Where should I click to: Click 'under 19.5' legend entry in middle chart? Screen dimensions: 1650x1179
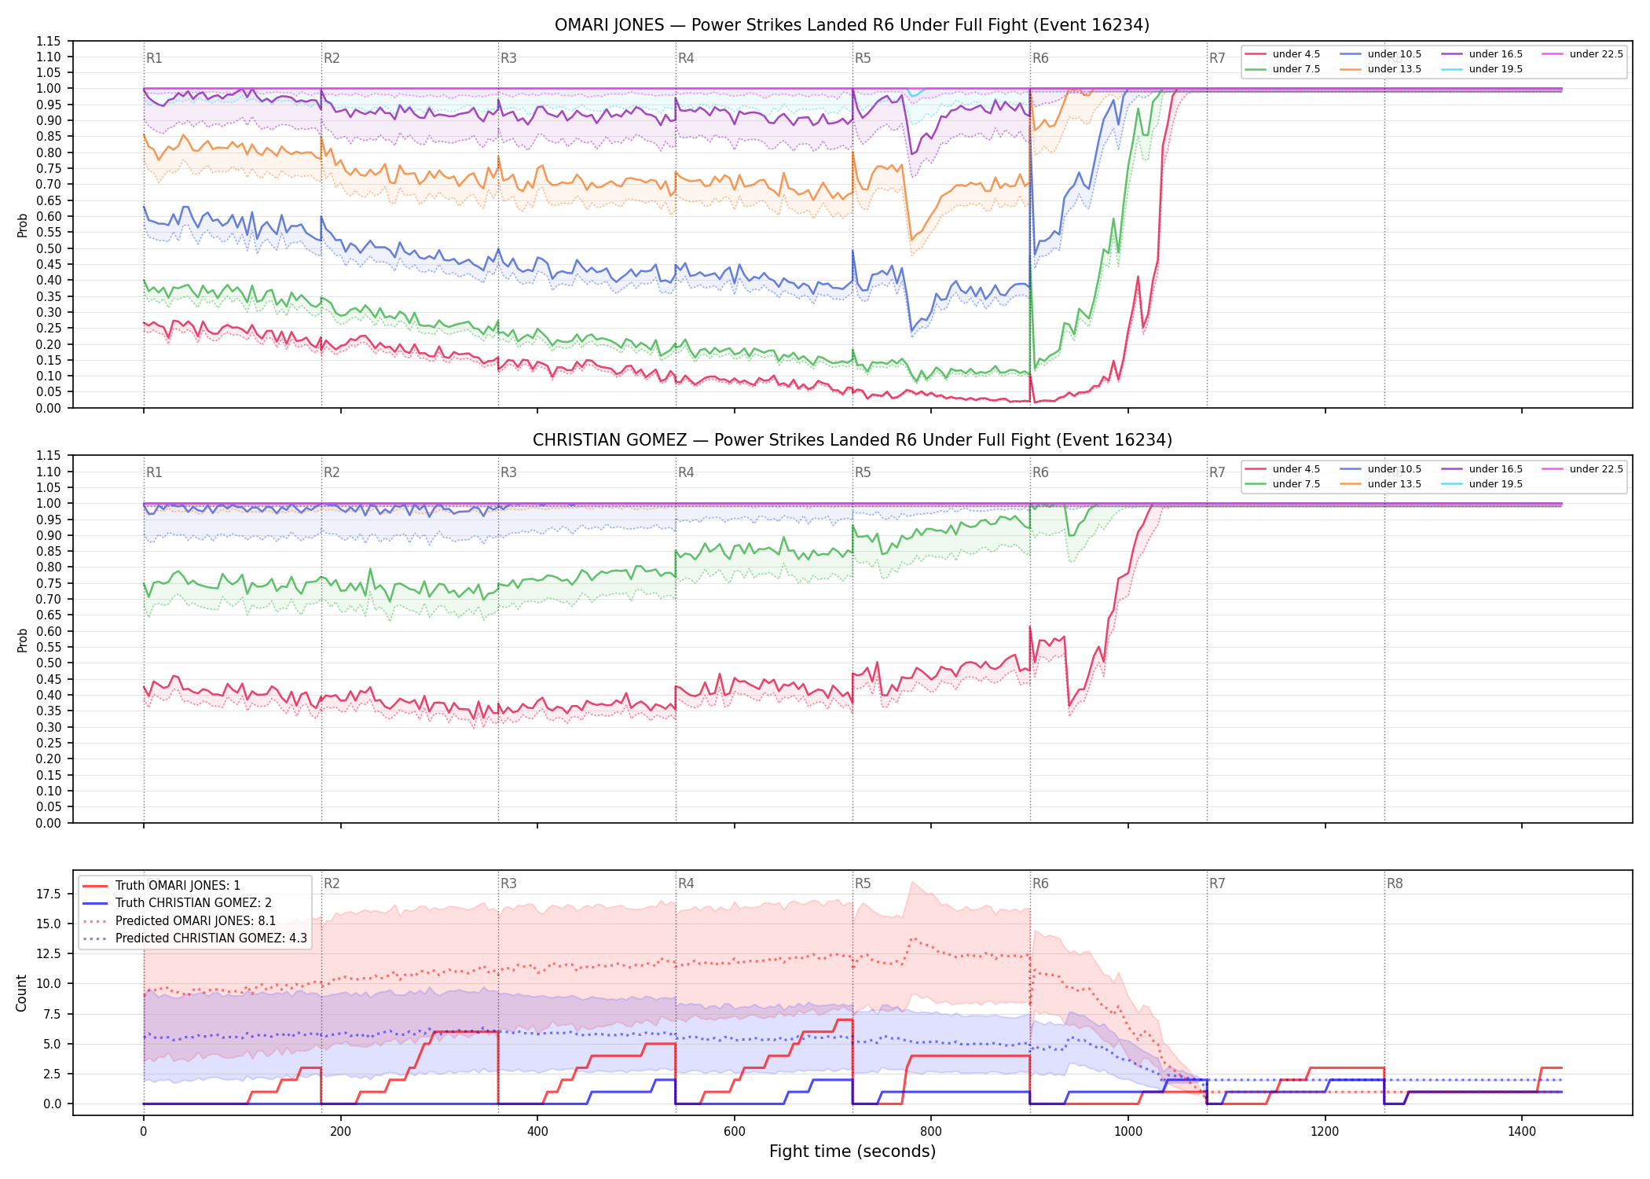click(x=1483, y=484)
